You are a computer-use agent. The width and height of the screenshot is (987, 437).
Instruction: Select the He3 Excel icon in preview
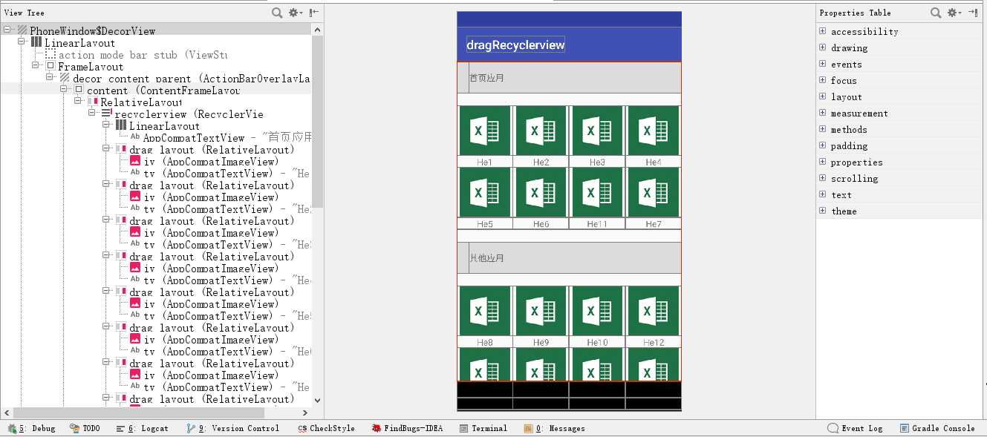tap(598, 131)
